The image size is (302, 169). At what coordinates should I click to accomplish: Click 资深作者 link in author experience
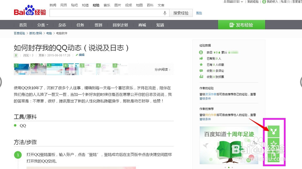[x=211, y=94]
